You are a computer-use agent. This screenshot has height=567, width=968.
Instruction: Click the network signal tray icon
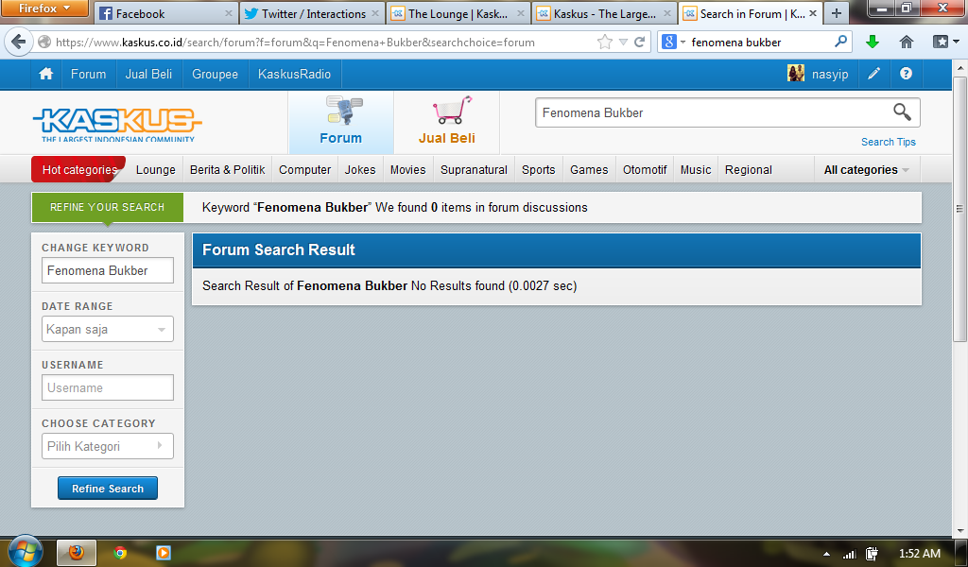tap(850, 554)
